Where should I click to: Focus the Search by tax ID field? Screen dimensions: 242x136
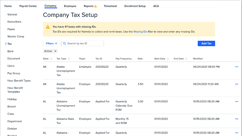(83, 43)
